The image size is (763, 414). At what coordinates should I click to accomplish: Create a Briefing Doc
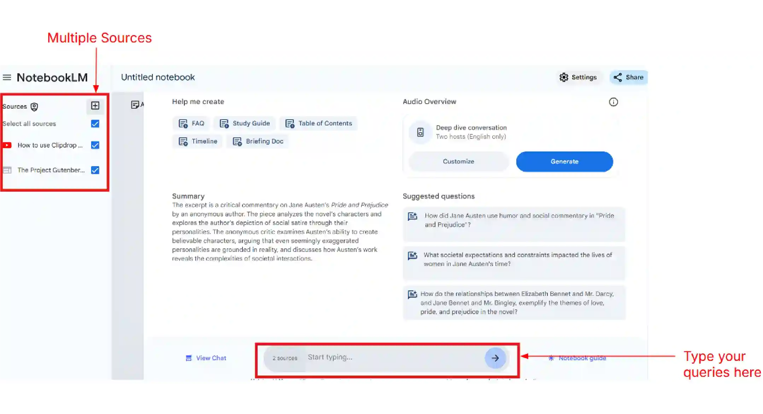tap(258, 142)
